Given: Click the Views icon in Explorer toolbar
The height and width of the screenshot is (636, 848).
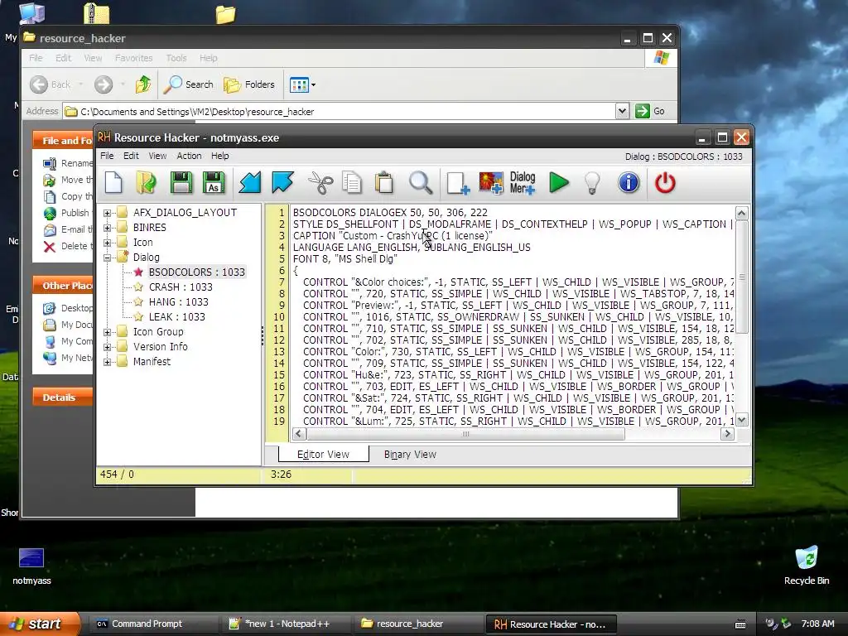Looking at the screenshot, I should point(298,84).
